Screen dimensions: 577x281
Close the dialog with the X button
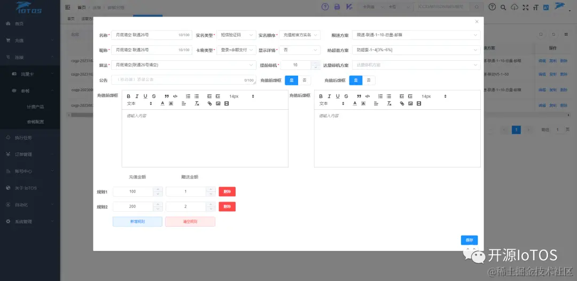click(477, 22)
